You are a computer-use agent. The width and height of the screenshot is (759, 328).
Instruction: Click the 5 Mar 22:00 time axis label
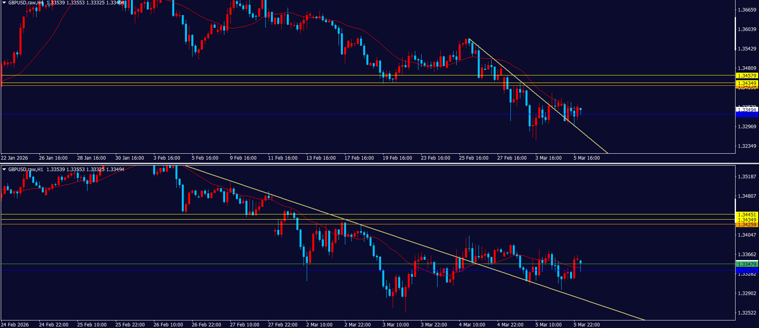click(586, 325)
